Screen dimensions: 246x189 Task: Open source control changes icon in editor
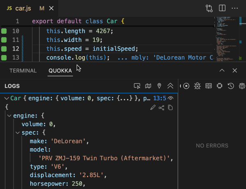[x=209, y=8]
